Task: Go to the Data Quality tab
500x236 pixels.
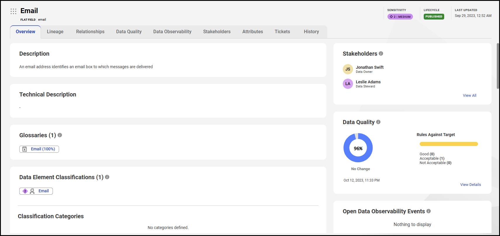Action: click(129, 32)
